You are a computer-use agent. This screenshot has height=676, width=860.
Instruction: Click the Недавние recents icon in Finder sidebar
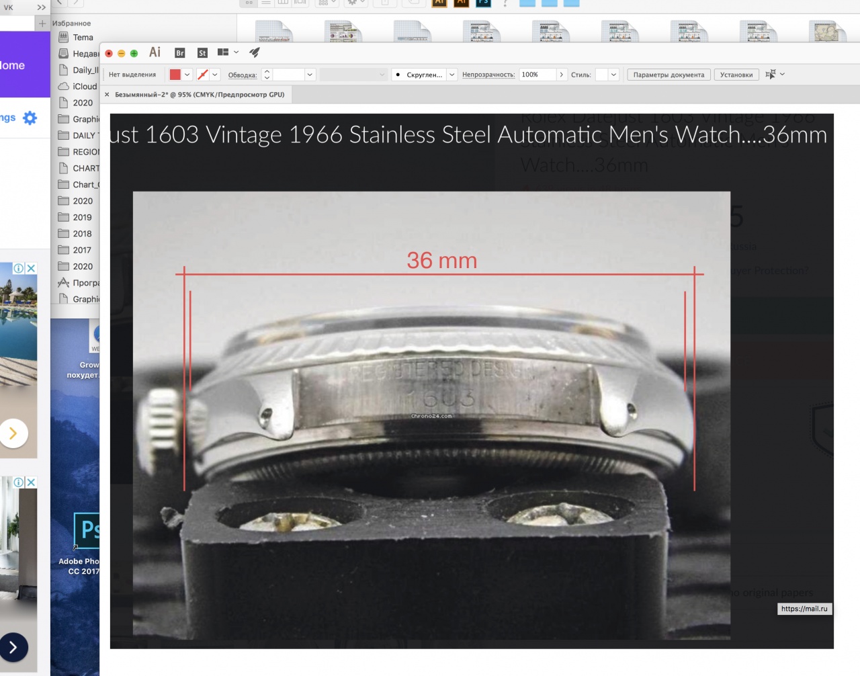64,54
